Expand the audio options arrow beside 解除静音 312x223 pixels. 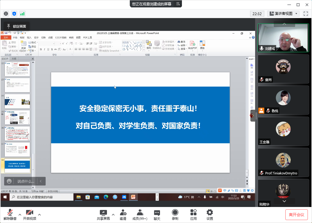click(x=20, y=214)
